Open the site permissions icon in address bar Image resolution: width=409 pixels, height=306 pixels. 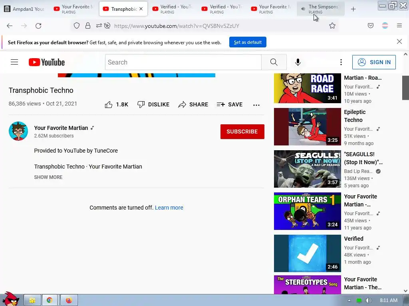[x=99, y=25]
